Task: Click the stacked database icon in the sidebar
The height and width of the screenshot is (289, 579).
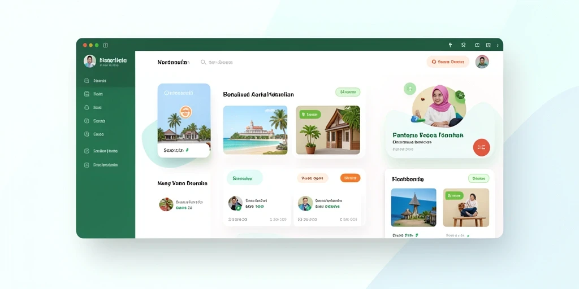Action: coord(87,94)
